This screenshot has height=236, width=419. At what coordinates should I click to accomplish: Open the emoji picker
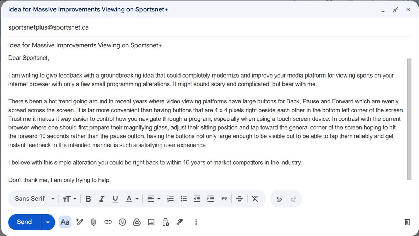[122, 222]
